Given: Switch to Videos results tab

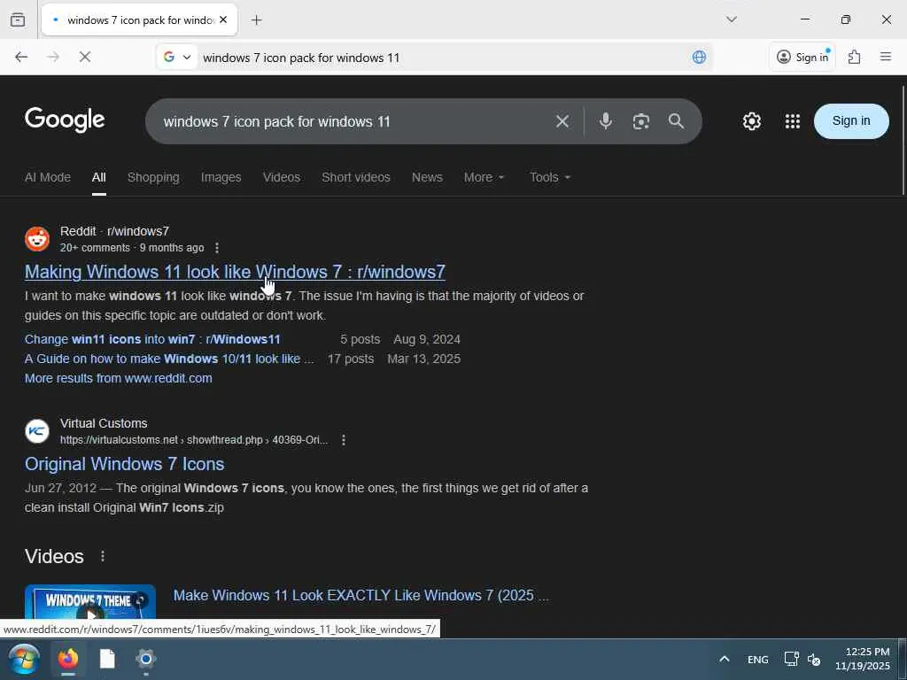Looking at the screenshot, I should 281,177.
